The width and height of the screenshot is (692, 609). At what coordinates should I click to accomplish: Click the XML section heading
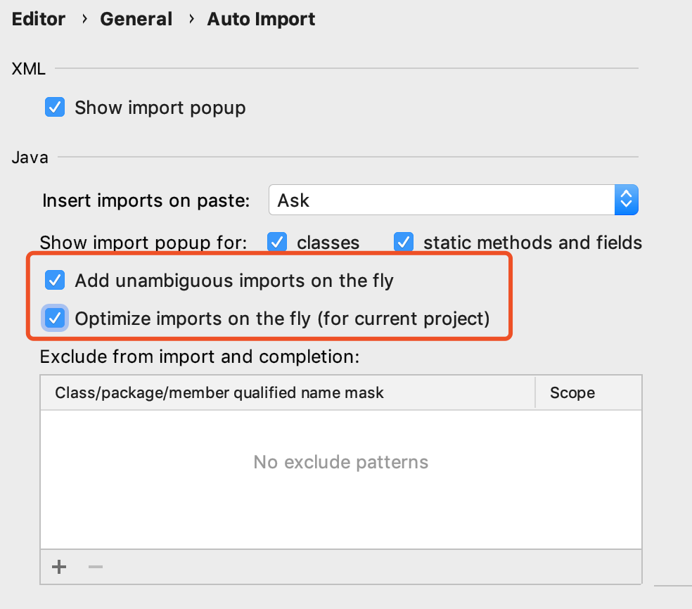[29, 69]
